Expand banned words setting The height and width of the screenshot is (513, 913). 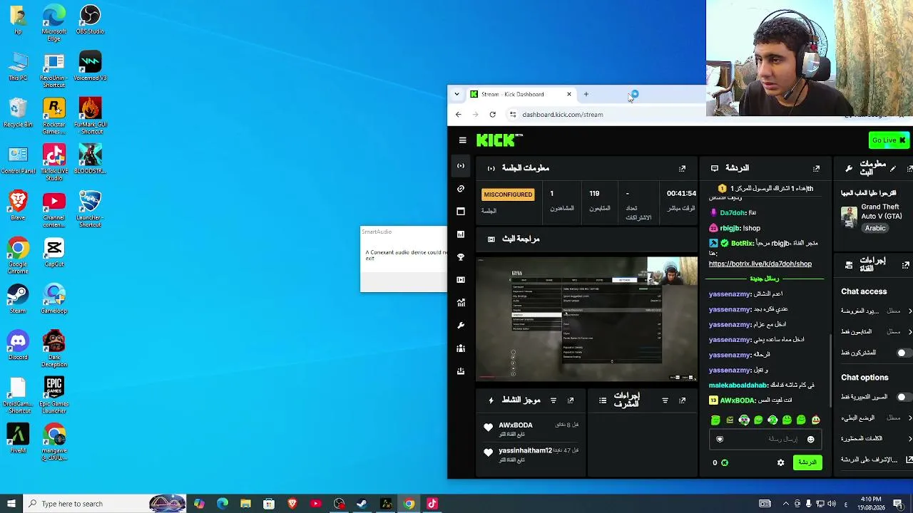pyautogui.click(x=876, y=439)
